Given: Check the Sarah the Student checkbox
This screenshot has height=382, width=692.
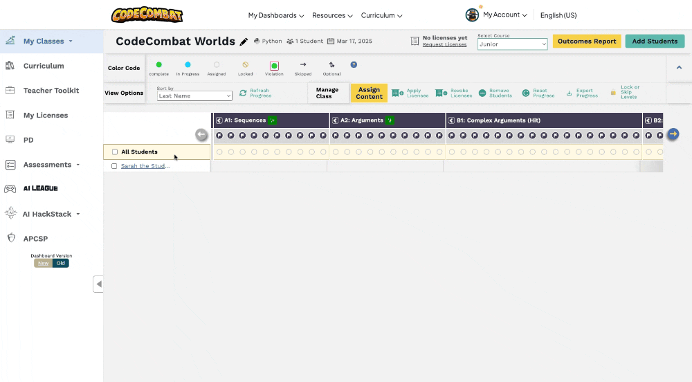Looking at the screenshot, I should [x=114, y=166].
